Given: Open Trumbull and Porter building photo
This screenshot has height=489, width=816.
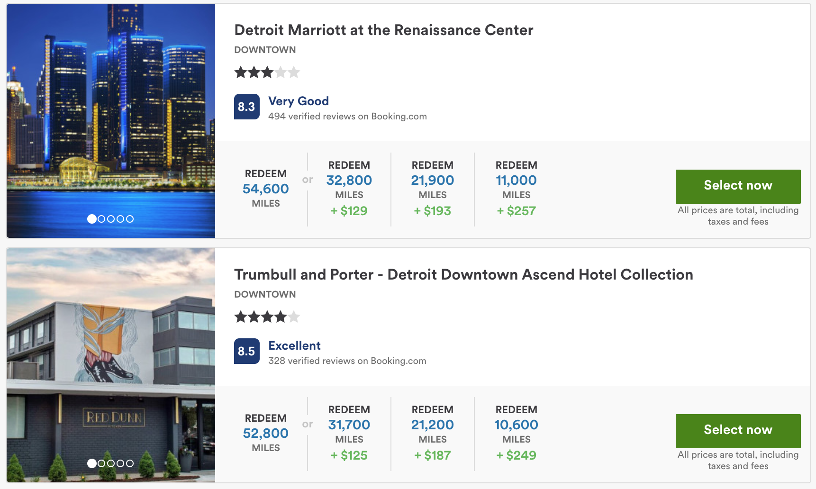Looking at the screenshot, I should (111, 365).
